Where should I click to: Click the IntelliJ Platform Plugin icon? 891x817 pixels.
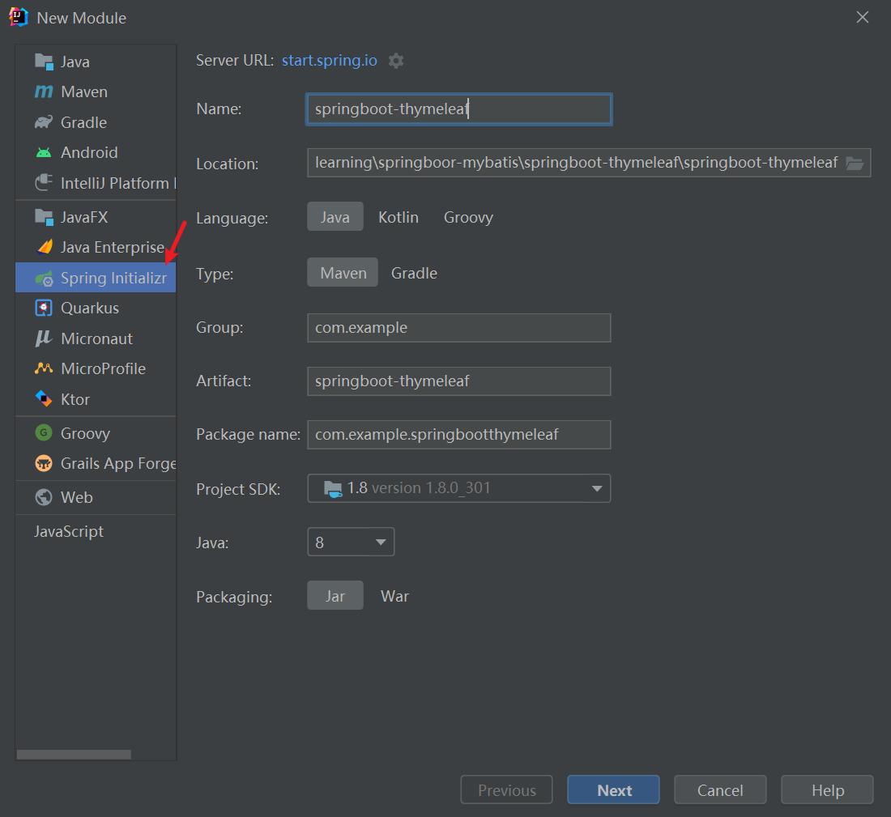tap(44, 183)
